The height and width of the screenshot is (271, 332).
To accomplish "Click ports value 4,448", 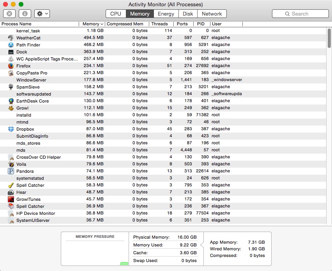I will [186, 150].
